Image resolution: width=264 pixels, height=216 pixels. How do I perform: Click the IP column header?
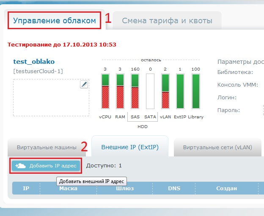(x=26, y=188)
